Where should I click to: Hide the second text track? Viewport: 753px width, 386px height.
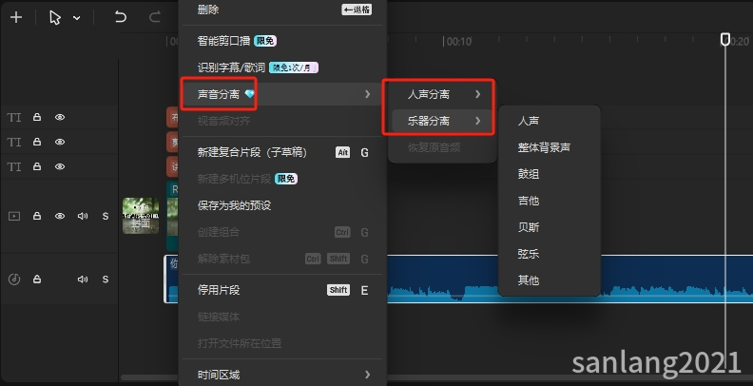tap(60, 142)
